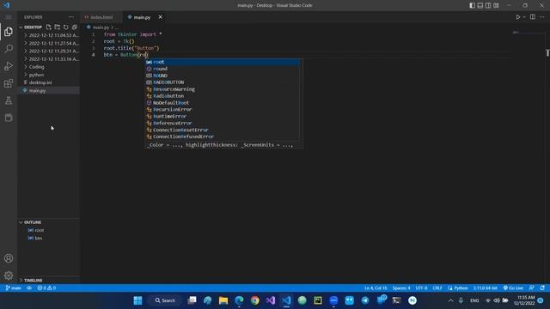Choose 'RuntimeError' autocomplete suggestion
Viewport: 550px width, 309px height.
coord(223,117)
